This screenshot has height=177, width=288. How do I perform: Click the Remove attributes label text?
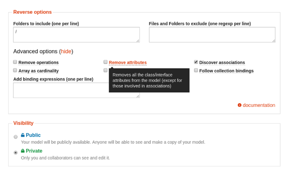[x=128, y=63]
